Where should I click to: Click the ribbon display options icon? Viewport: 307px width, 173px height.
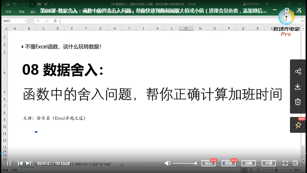[267, 4]
